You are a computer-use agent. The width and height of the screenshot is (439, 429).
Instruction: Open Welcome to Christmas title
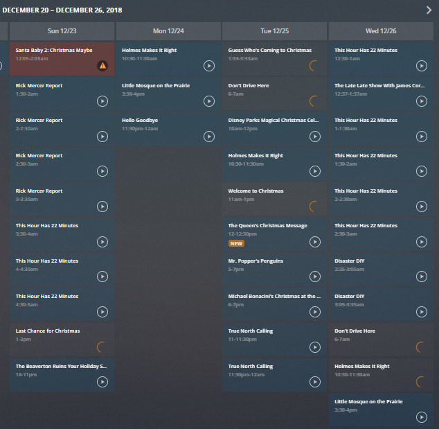pos(256,191)
